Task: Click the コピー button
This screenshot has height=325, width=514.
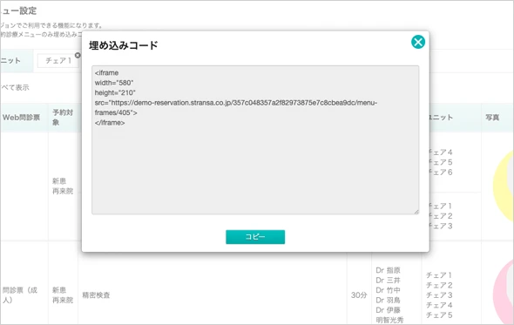Action: coord(255,237)
